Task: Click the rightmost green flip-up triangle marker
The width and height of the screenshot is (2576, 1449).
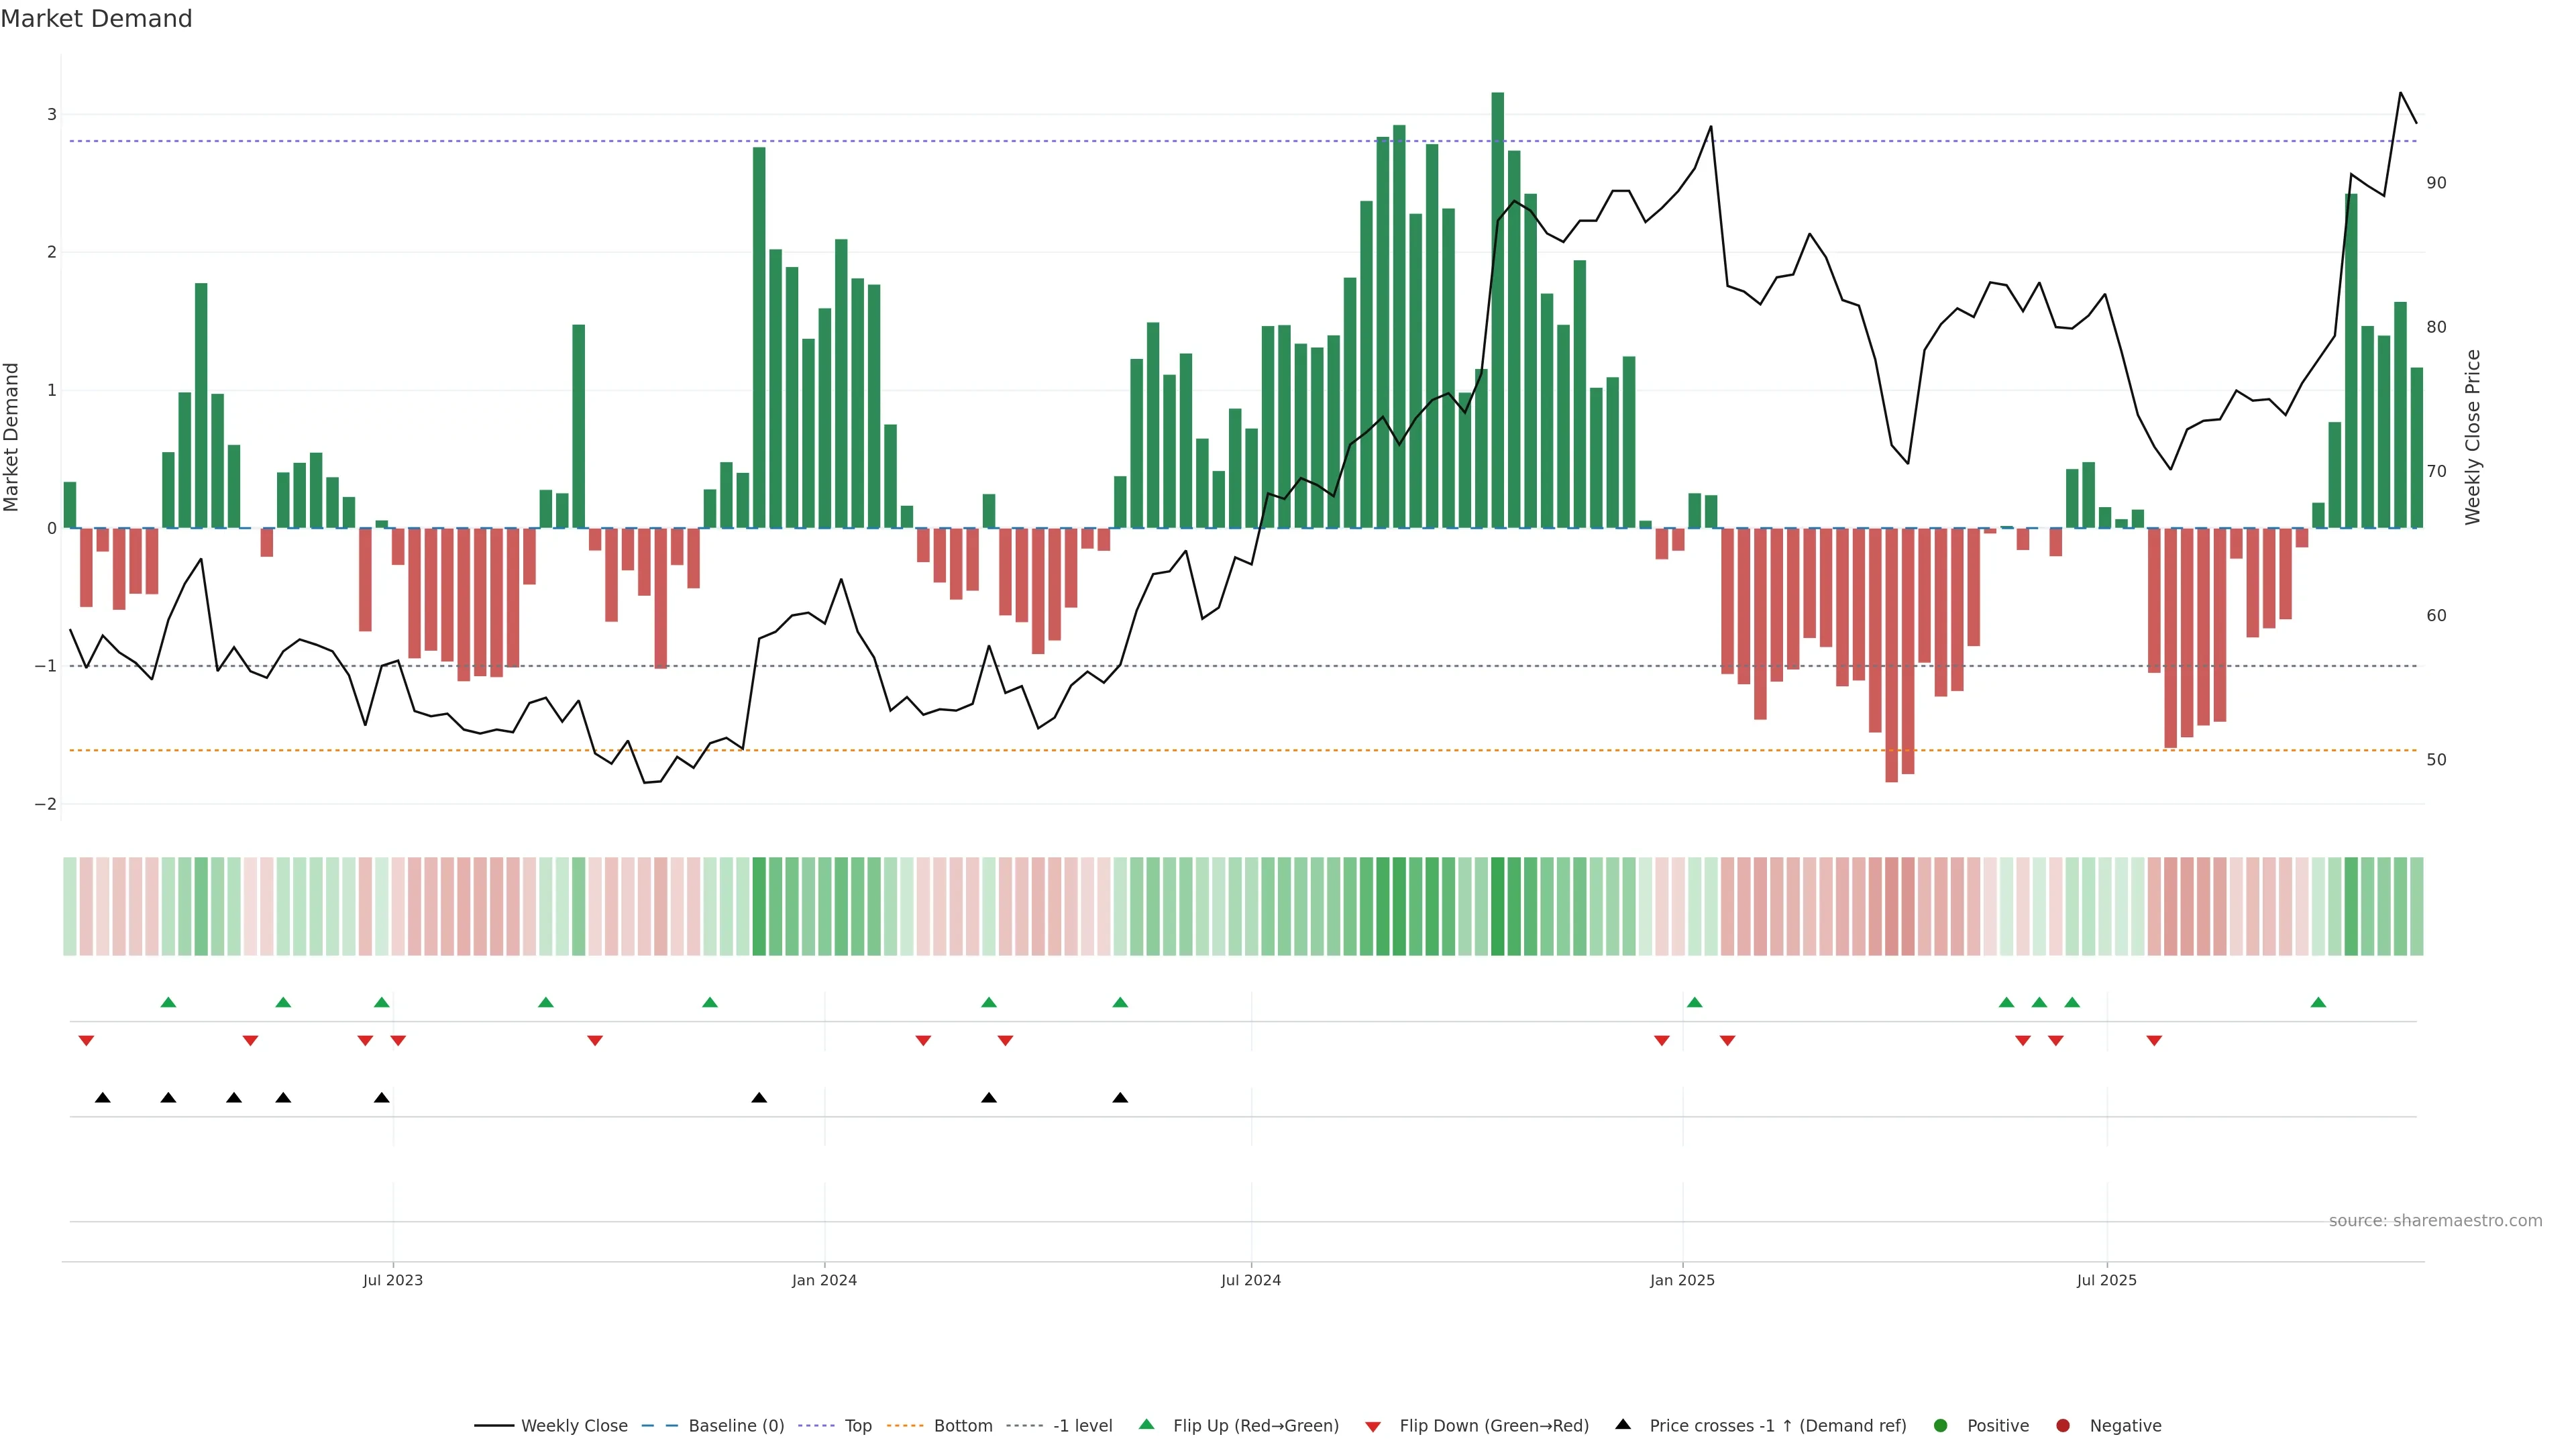Action: tap(2318, 1002)
